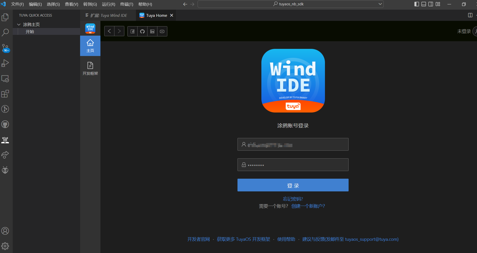Open the command center dropdown arrow
The image size is (477, 253).
coord(380,4)
